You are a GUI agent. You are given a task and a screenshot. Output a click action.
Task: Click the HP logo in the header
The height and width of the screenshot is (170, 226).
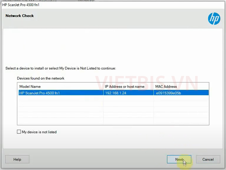(214, 18)
